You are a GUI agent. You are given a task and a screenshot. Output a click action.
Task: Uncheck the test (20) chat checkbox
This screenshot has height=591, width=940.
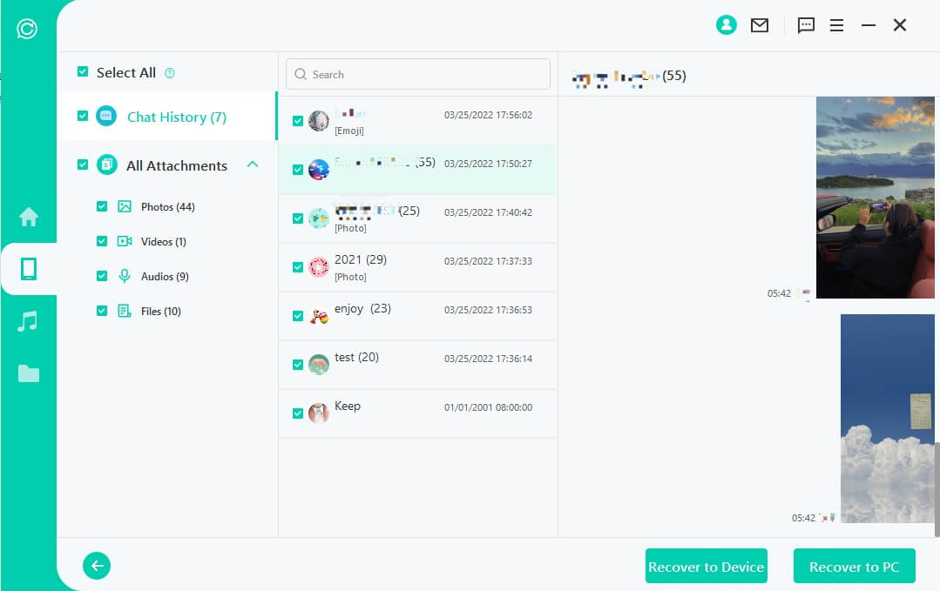[297, 364]
